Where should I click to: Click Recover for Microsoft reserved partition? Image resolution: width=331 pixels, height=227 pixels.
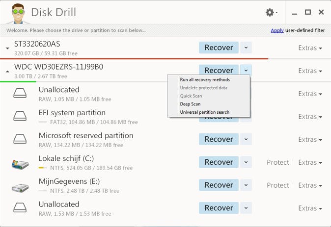click(x=219, y=139)
